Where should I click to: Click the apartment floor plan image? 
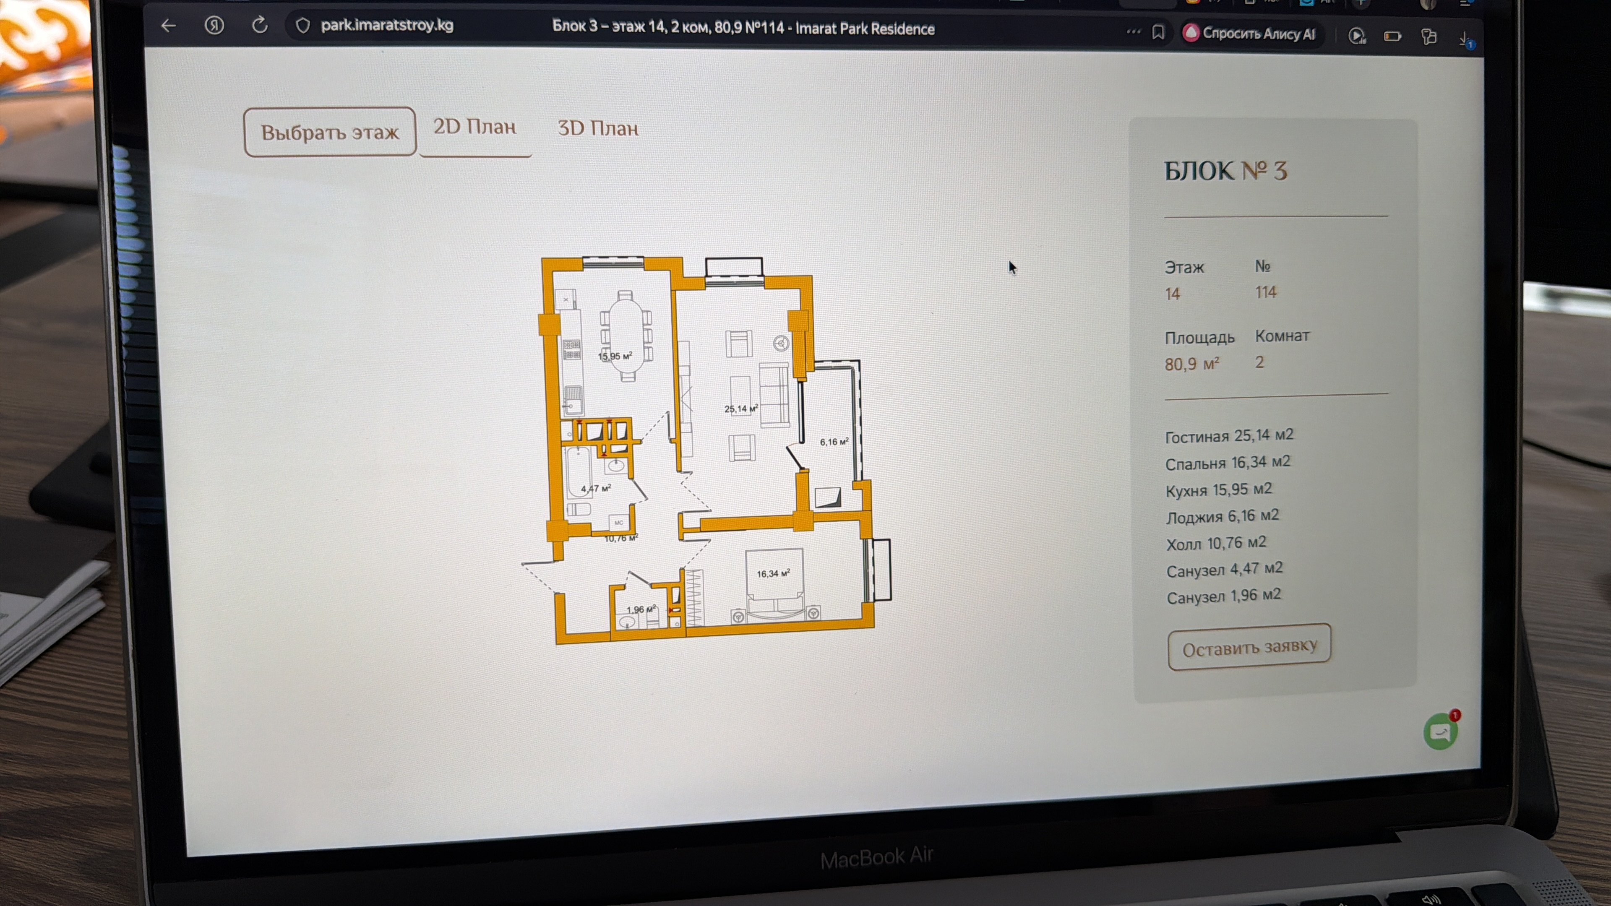tap(706, 450)
